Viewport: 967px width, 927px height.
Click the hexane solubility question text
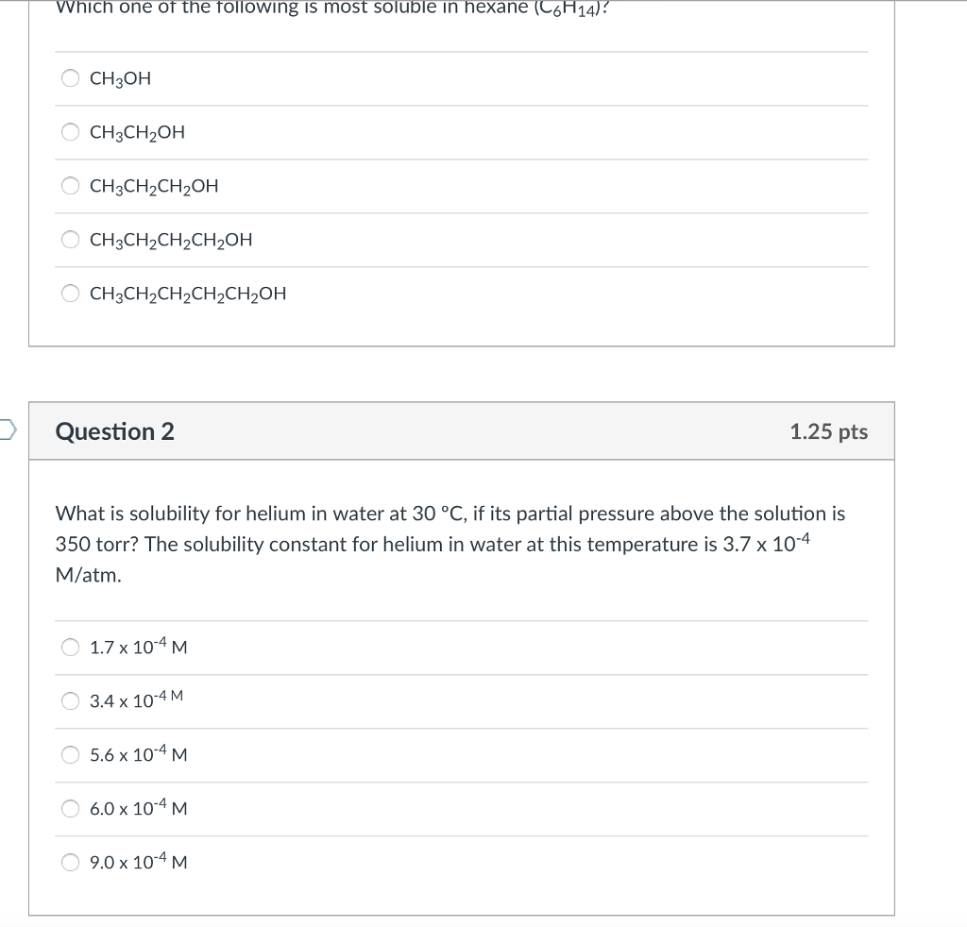pyautogui.click(x=331, y=9)
